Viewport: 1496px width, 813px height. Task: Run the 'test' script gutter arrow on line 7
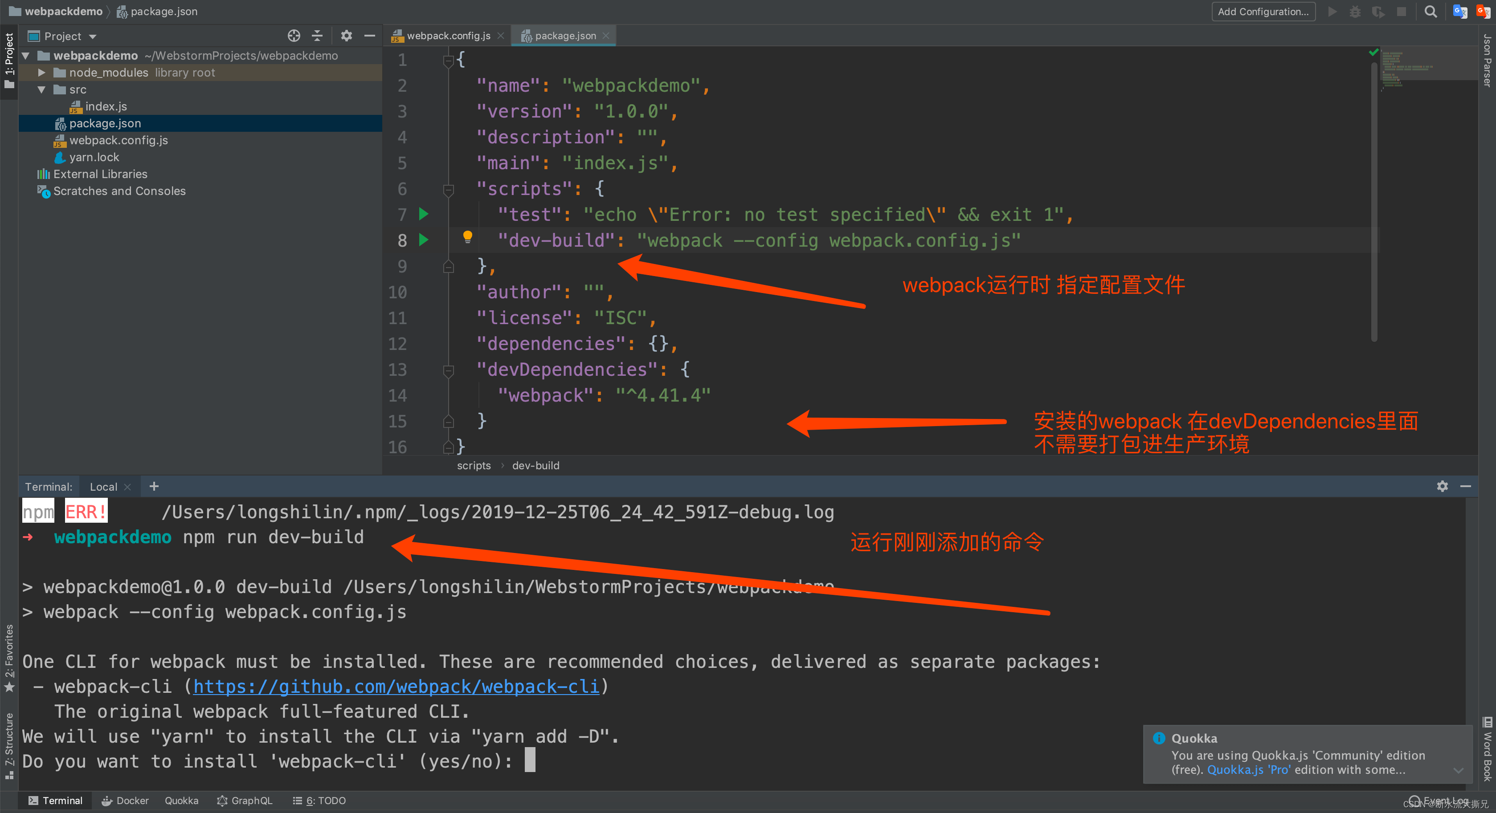pyautogui.click(x=423, y=214)
